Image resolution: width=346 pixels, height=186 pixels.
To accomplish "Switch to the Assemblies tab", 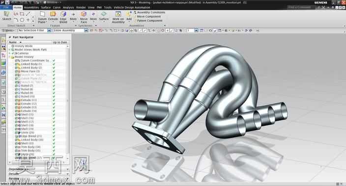I will tap(31, 7).
